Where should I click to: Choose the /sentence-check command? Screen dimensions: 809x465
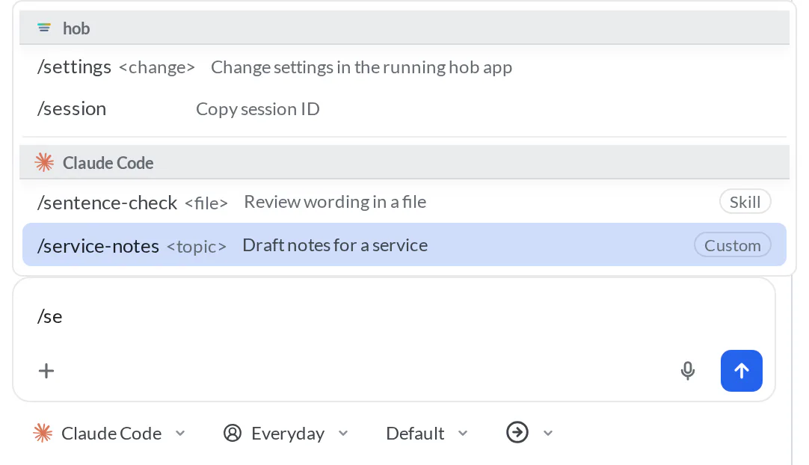tap(404, 202)
